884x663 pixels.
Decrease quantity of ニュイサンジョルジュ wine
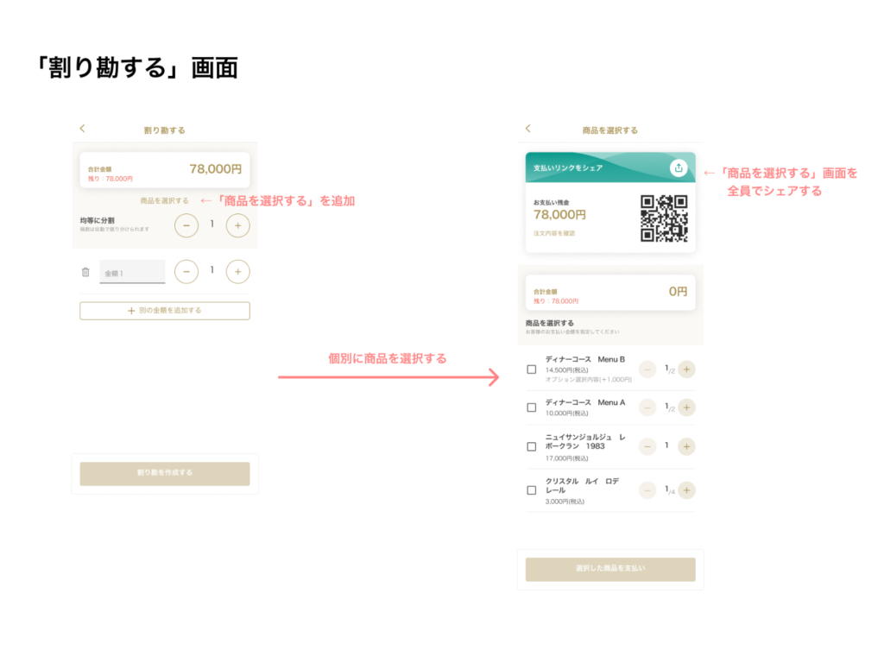coord(647,446)
